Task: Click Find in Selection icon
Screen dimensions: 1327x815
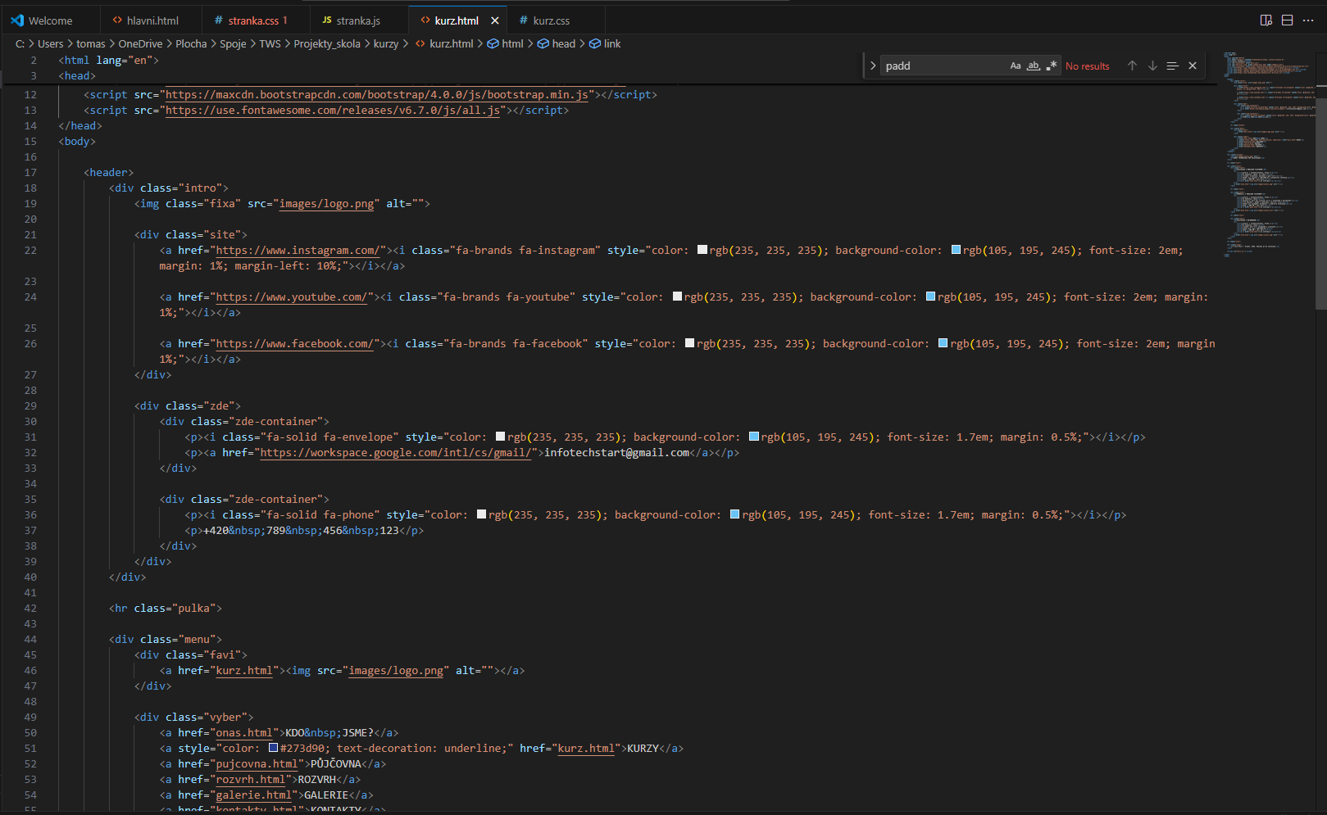Action: click(x=1172, y=66)
